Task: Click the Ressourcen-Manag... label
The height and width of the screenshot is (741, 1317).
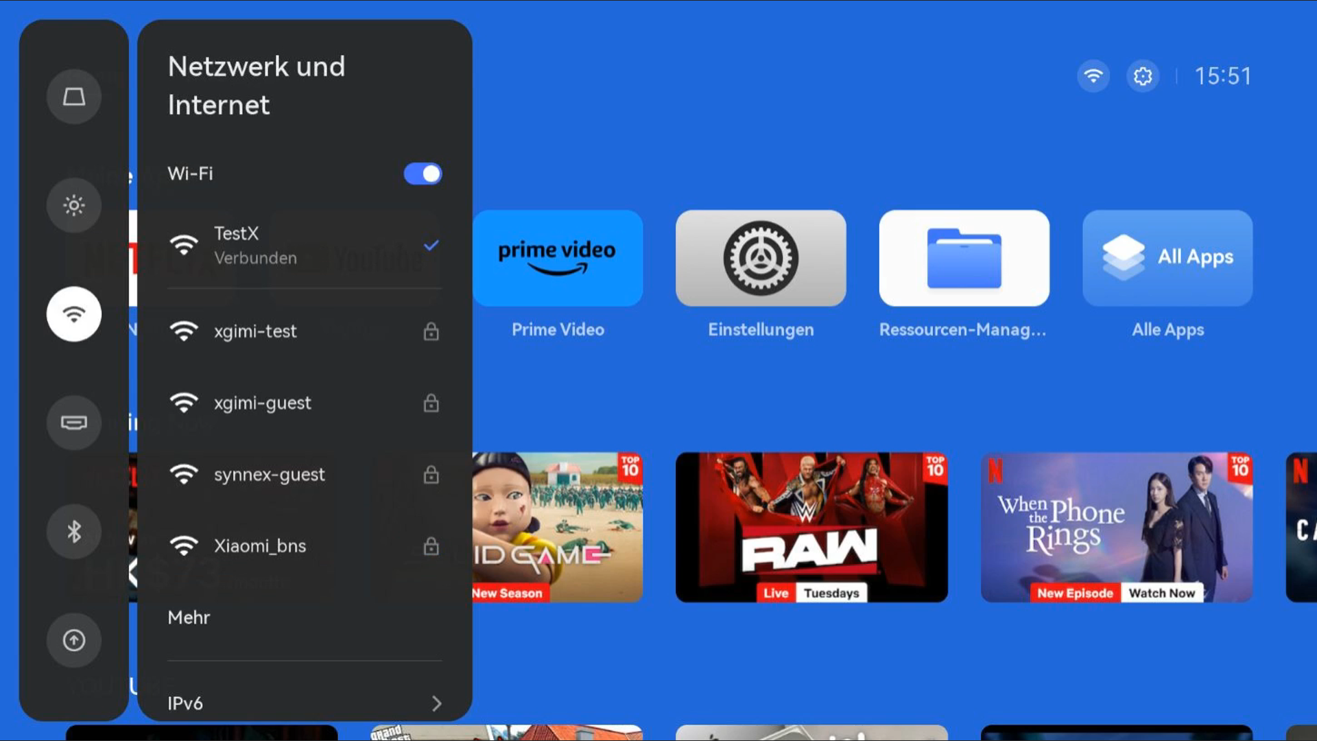Action: [x=963, y=330]
